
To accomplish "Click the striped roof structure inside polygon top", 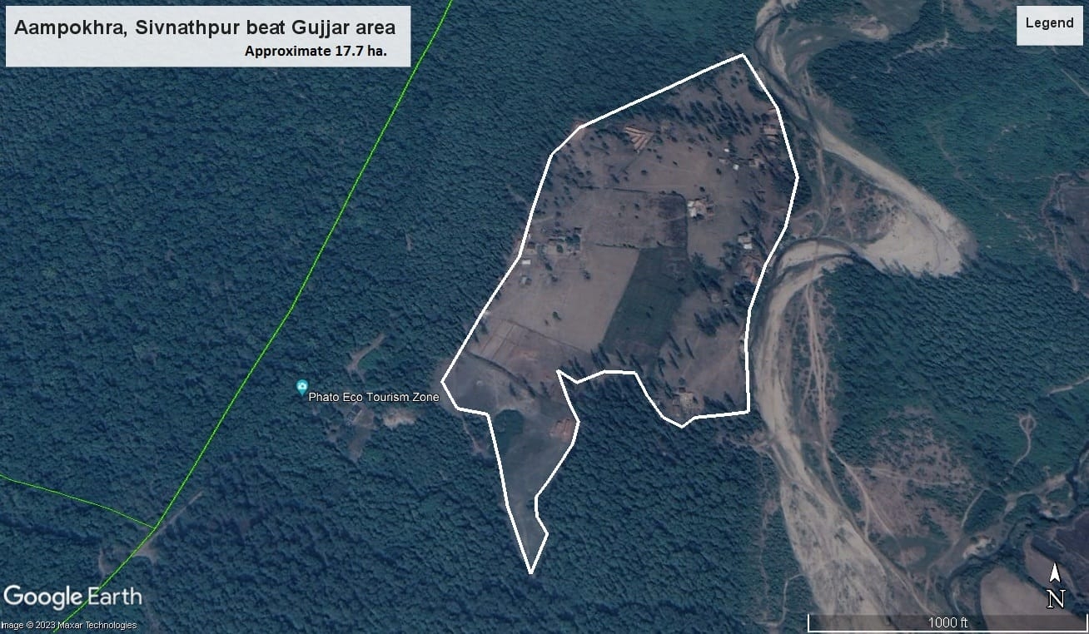I will pyautogui.click(x=639, y=137).
